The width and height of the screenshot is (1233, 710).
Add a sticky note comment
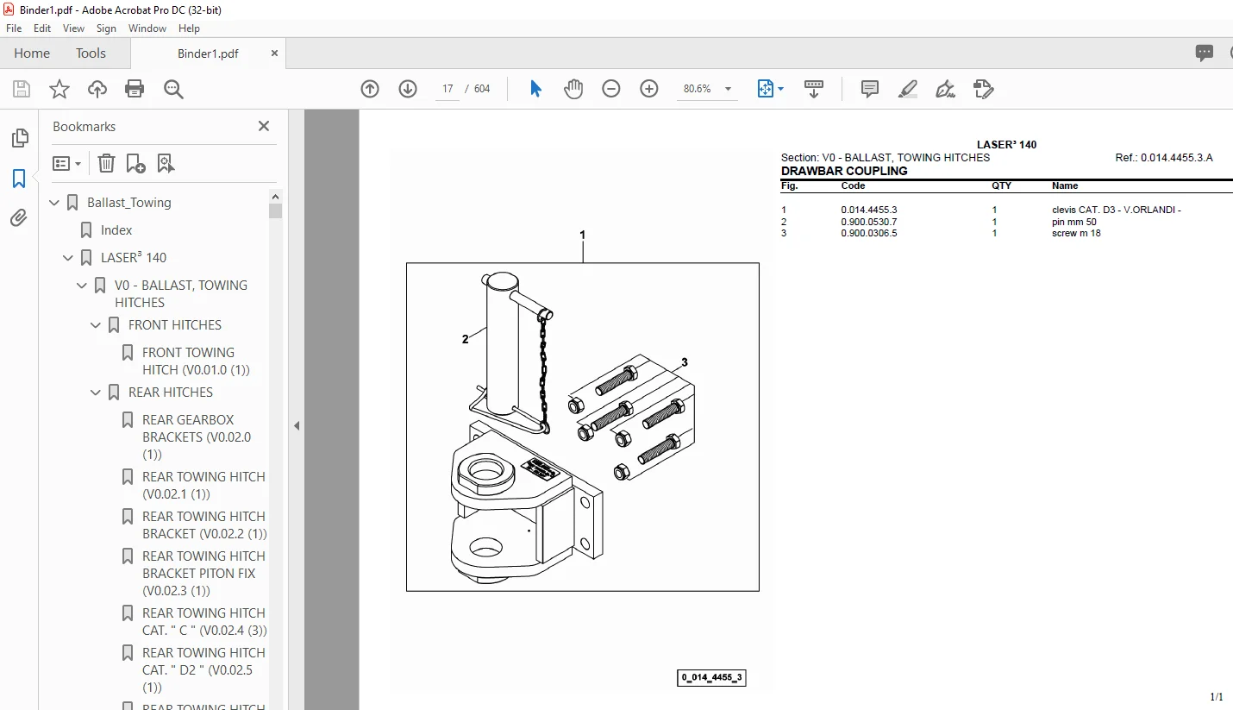coord(870,89)
